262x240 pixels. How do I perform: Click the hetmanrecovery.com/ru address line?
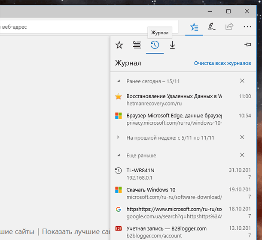(154, 104)
